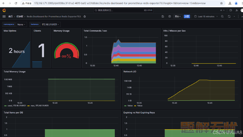Click the blue Share button
This screenshot has width=243, height=137.
pos(187,16)
